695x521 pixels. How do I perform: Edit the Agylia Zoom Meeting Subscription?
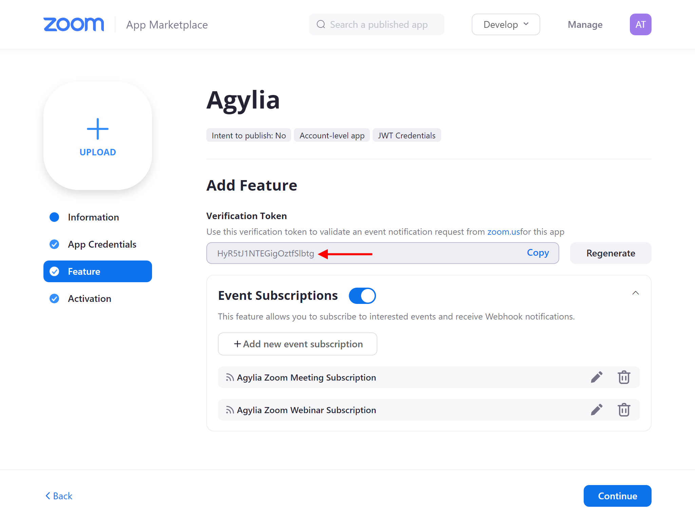point(597,377)
